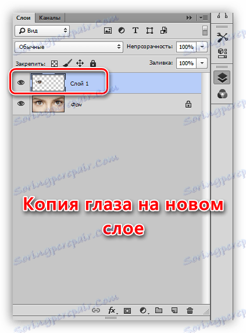246x333 pixels.
Task: Click the link layers chain icon
Action: tap(96, 310)
